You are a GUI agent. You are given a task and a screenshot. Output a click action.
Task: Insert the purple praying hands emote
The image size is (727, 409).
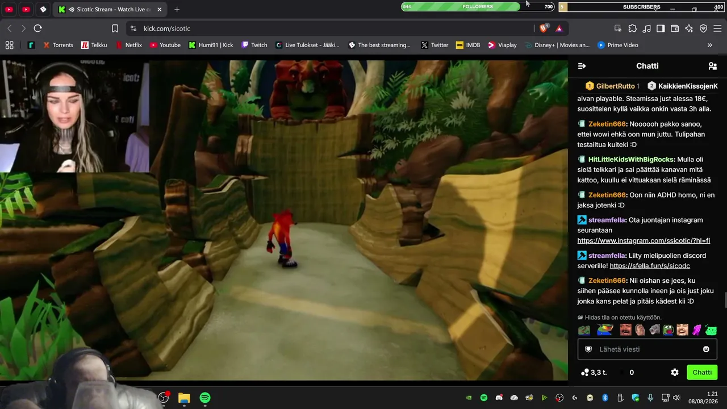[697, 330]
